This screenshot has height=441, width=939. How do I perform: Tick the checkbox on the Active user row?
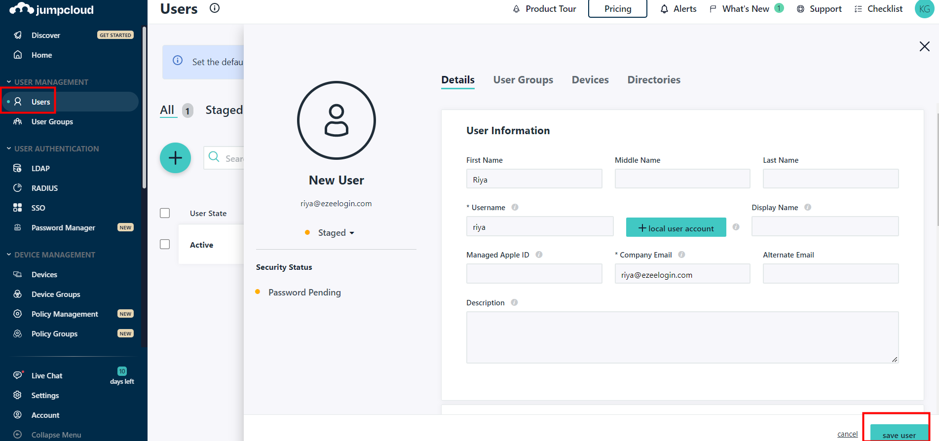[165, 244]
